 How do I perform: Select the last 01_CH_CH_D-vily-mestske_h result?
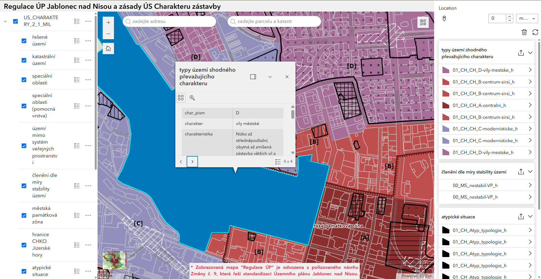click(x=486, y=152)
